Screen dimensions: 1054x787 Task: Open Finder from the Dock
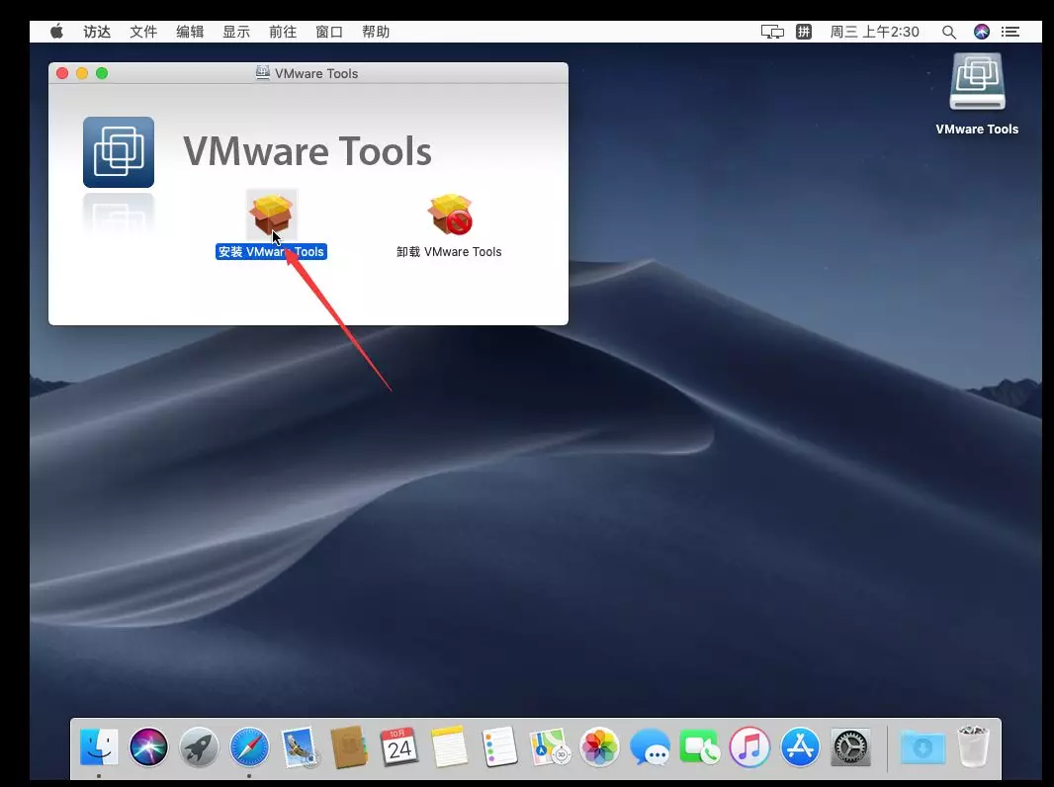pyautogui.click(x=99, y=746)
